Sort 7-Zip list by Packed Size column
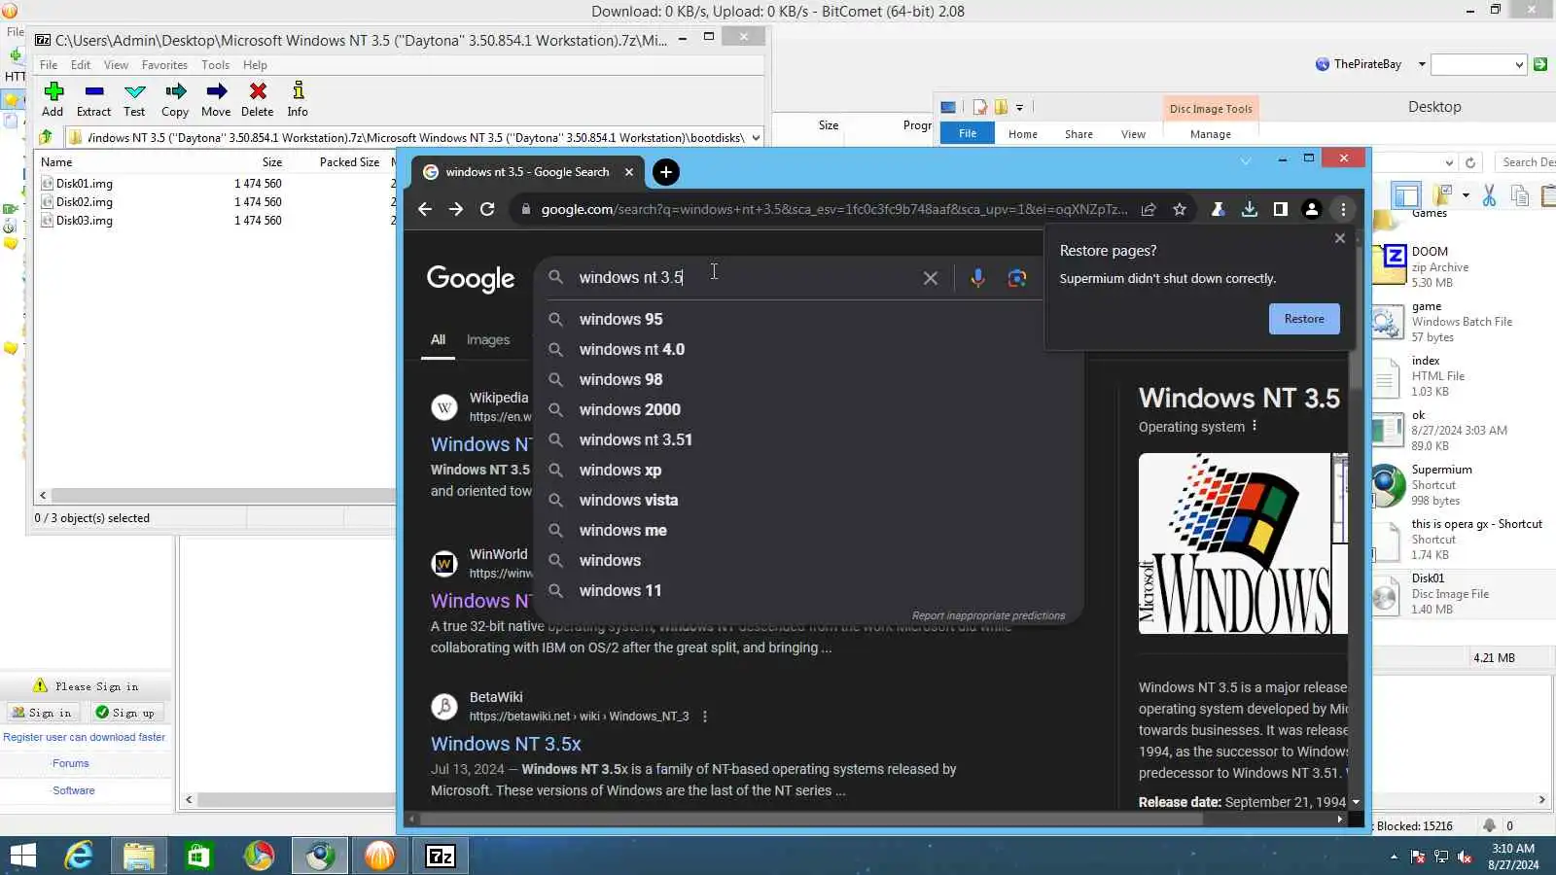The image size is (1556, 875). [x=348, y=162]
